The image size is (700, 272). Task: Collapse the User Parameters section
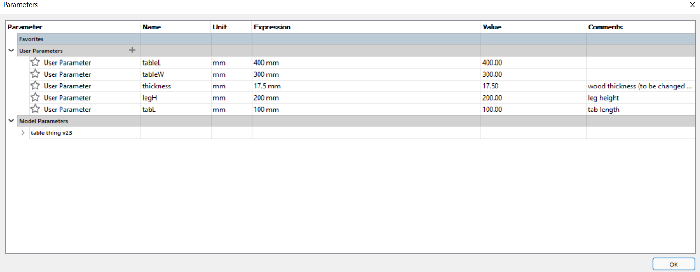click(11, 51)
